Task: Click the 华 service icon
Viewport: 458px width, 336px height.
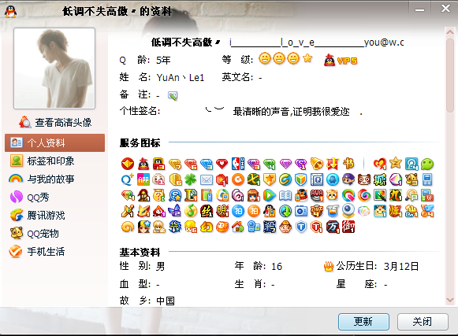Action: pyautogui.click(x=175, y=227)
